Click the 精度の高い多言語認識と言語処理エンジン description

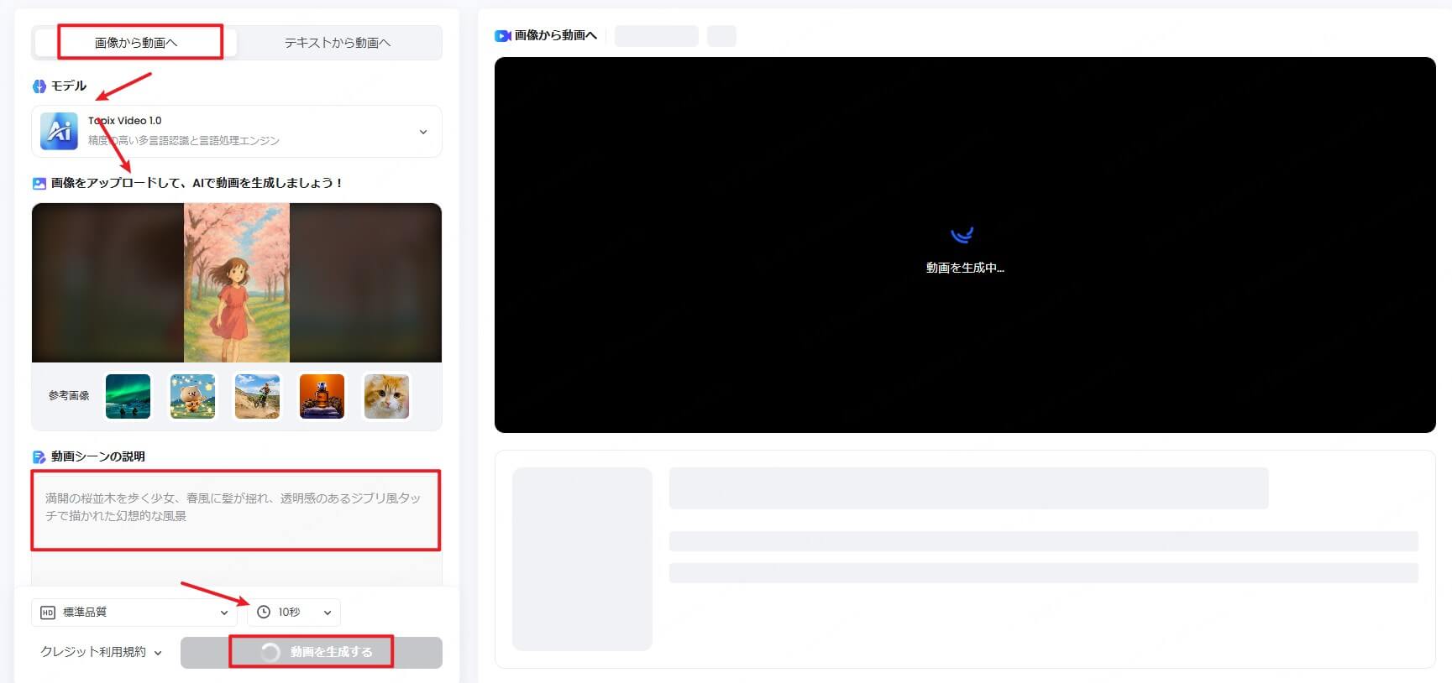click(x=184, y=141)
